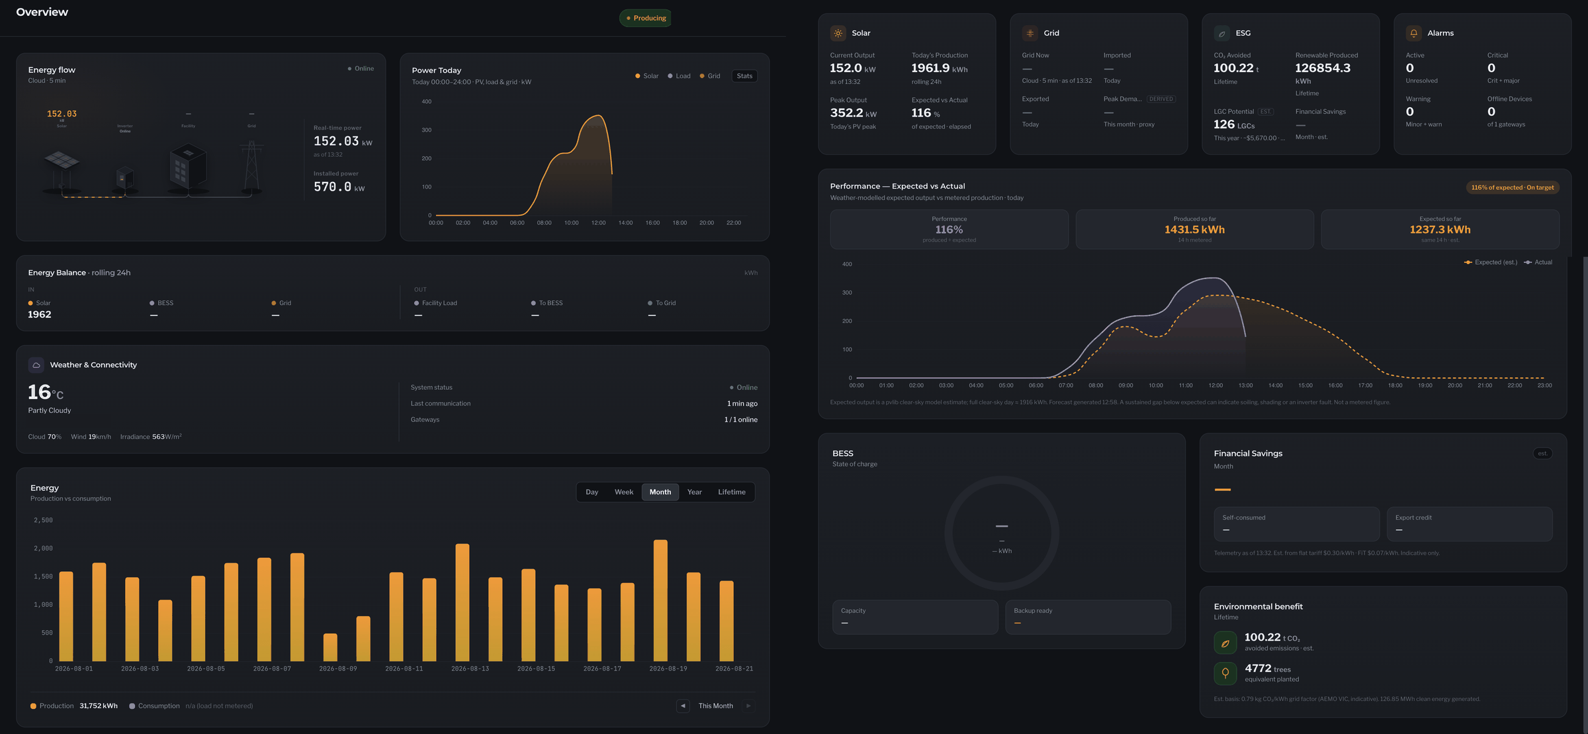Go to the next month arrow
1588x734 pixels.
coord(748,706)
